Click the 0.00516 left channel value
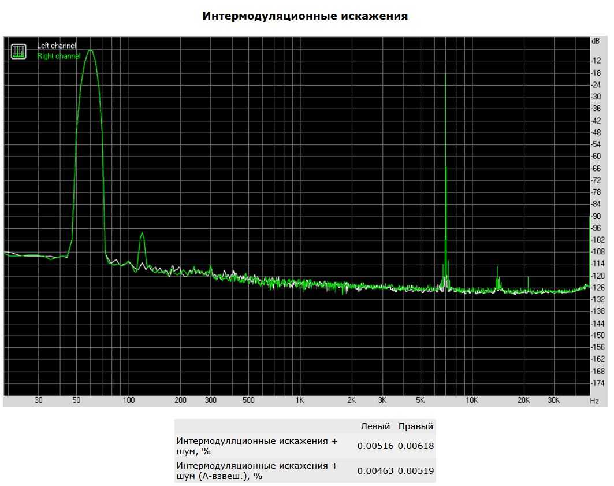Viewport: 614px width, 486px height. click(375, 446)
